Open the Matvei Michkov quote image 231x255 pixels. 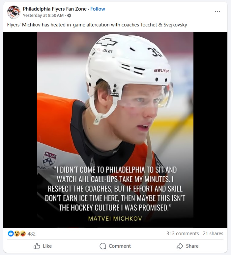tap(115, 129)
